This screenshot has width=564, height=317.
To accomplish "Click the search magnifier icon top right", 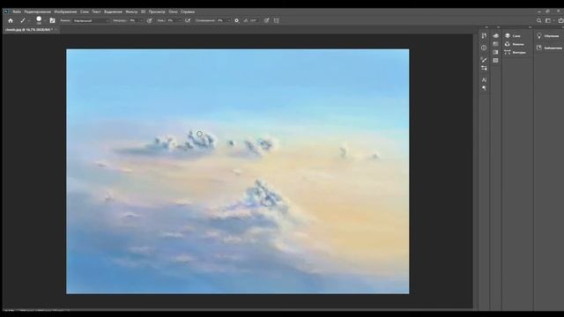I will tap(538, 20).
